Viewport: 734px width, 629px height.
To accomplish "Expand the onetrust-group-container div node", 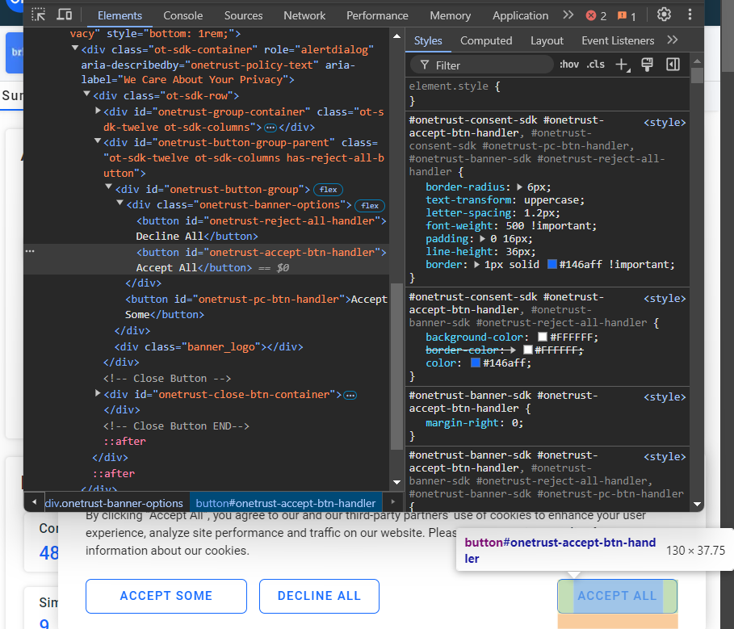I will (x=99, y=111).
